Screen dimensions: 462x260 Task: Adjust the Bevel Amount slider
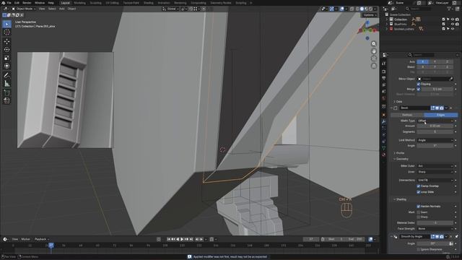[435, 126]
